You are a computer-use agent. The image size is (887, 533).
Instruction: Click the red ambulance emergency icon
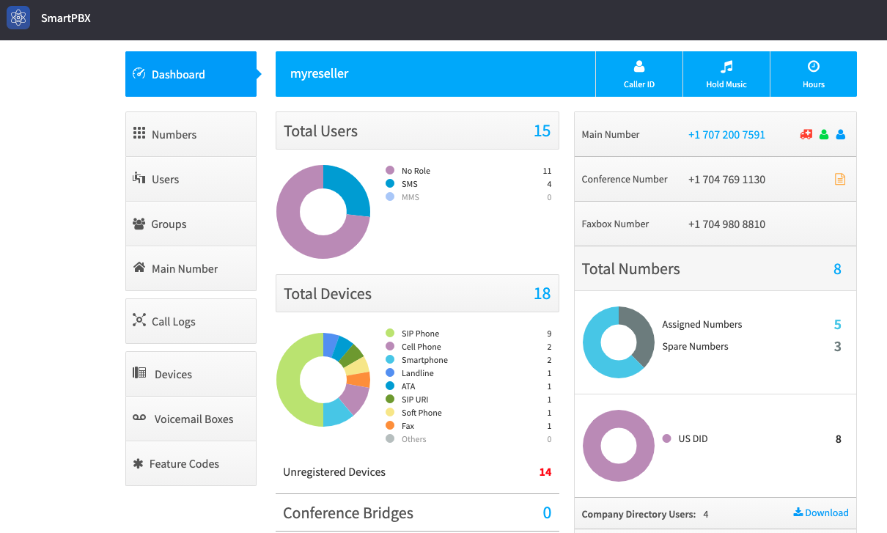[x=806, y=135]
